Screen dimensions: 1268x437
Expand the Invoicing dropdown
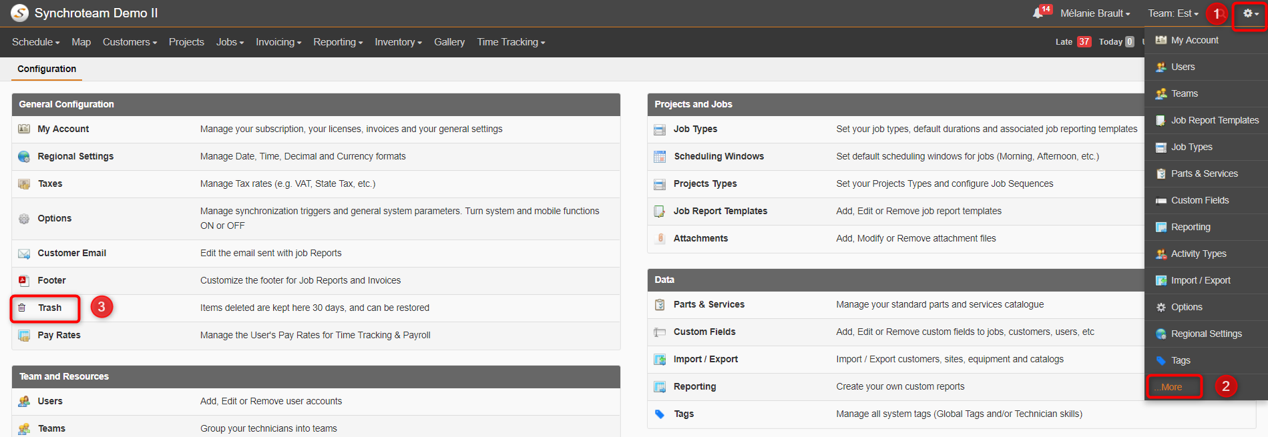278,42
